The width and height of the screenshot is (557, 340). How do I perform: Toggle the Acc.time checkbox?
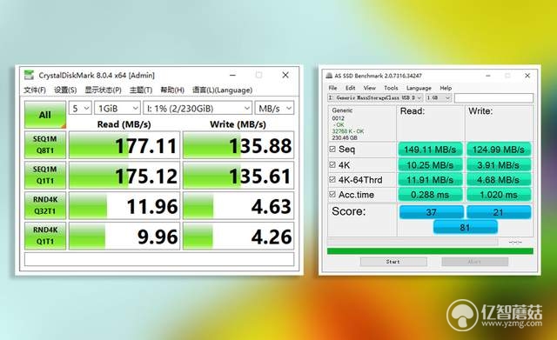(x=332, y=195)
